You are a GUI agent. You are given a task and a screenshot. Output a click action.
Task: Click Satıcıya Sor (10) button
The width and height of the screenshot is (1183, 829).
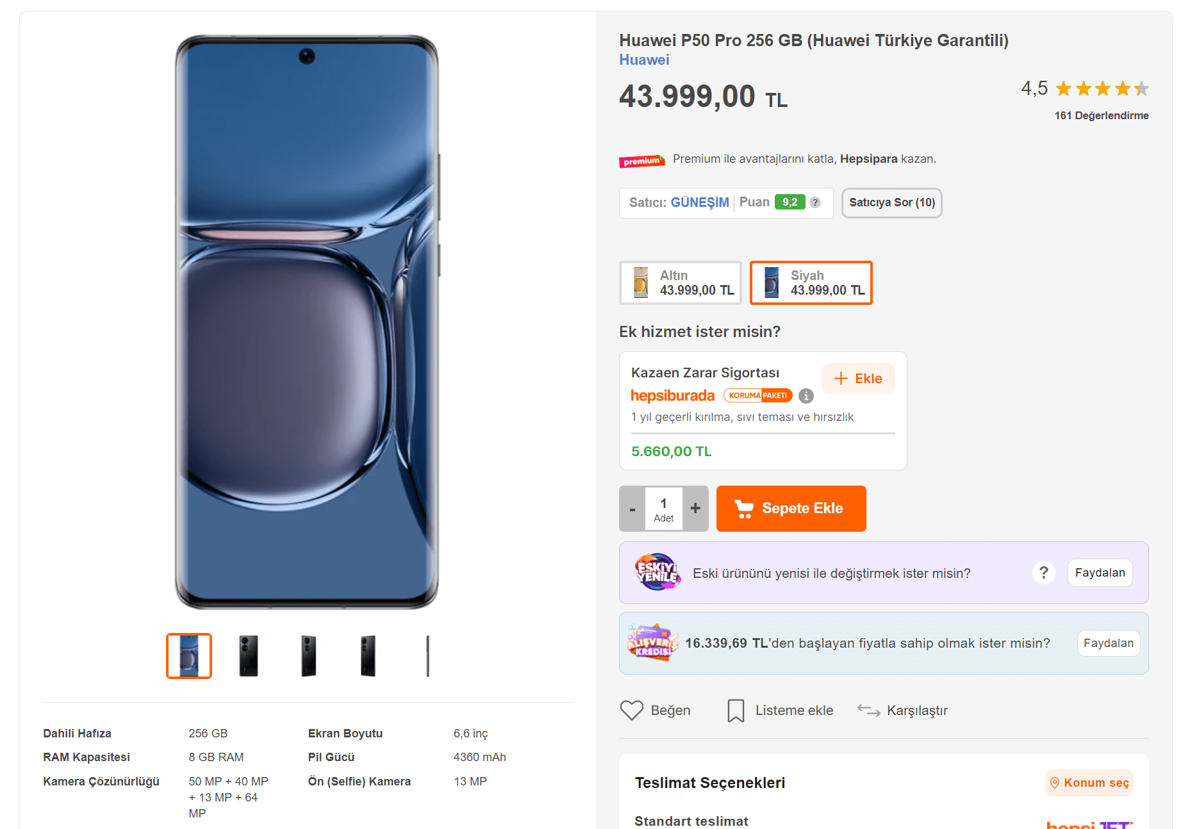pos(891,202)
